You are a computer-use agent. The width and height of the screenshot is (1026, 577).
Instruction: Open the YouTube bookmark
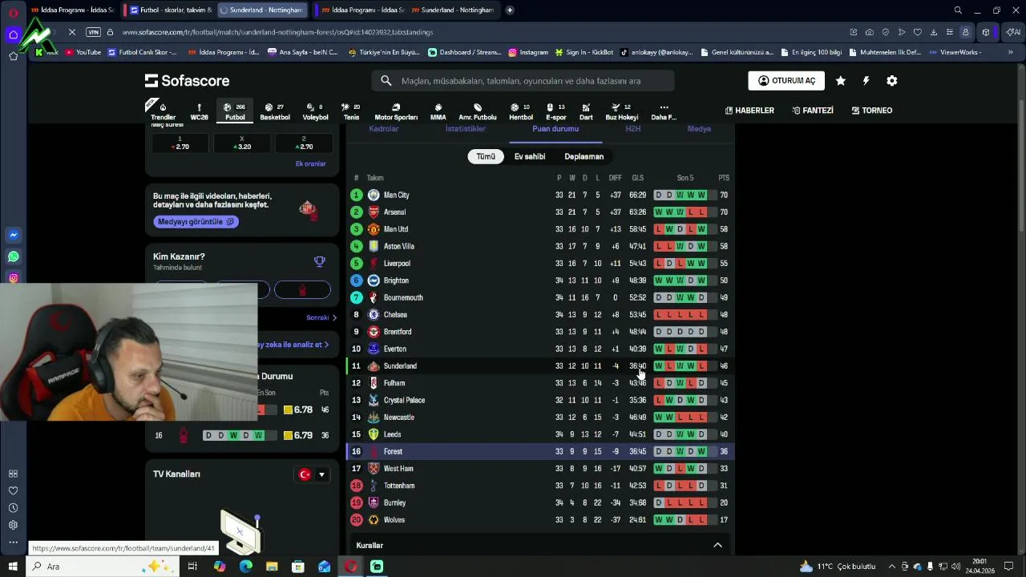83,52
